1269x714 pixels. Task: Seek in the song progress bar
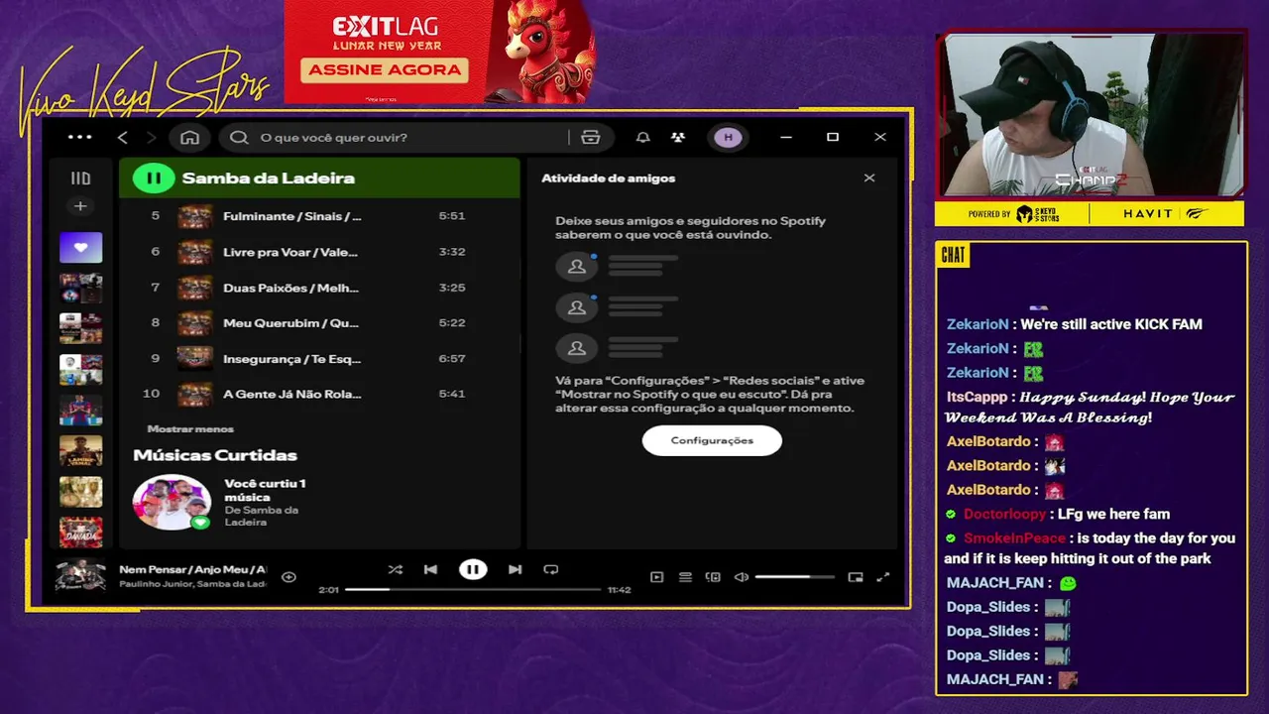click(x=473, y=590)
